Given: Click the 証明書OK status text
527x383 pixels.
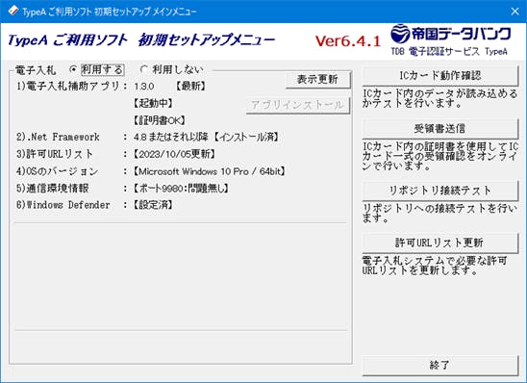Looking at the screenshot, I should tap(160, 120).
